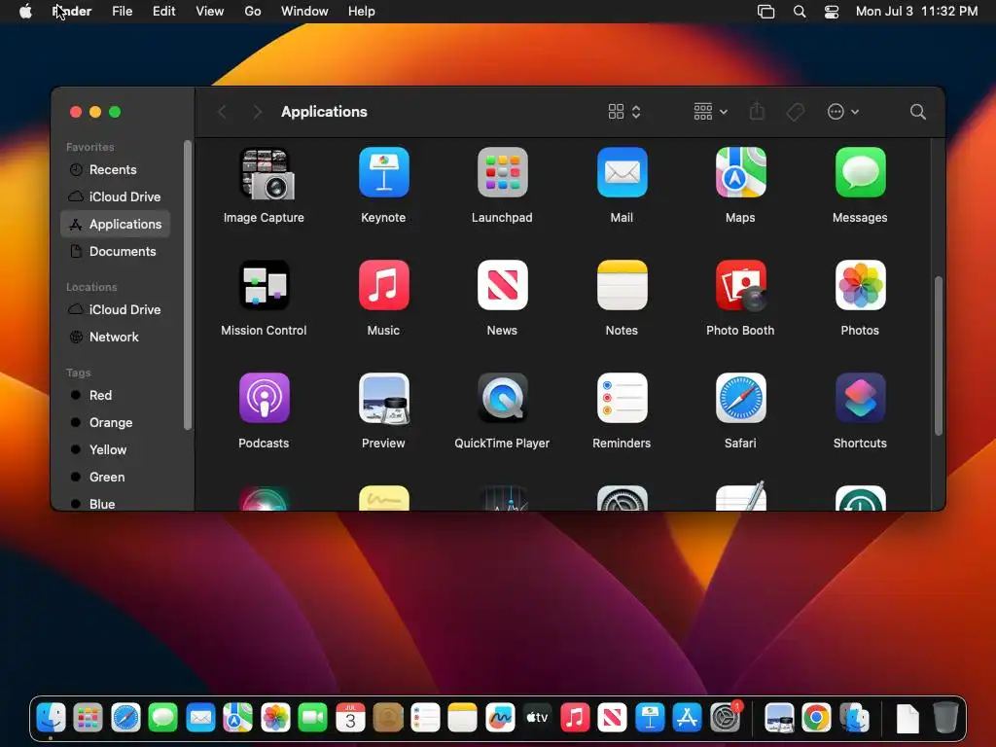The width and height of the screenshot is (996, 747).
Task: Select the Podcasts app icon
Action: point(265,398)
